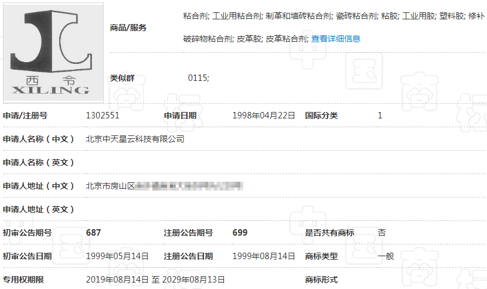Click the goods text 破碎物粘合剂; 皮革胶
487x289 pixels.
tap(223, 39)
